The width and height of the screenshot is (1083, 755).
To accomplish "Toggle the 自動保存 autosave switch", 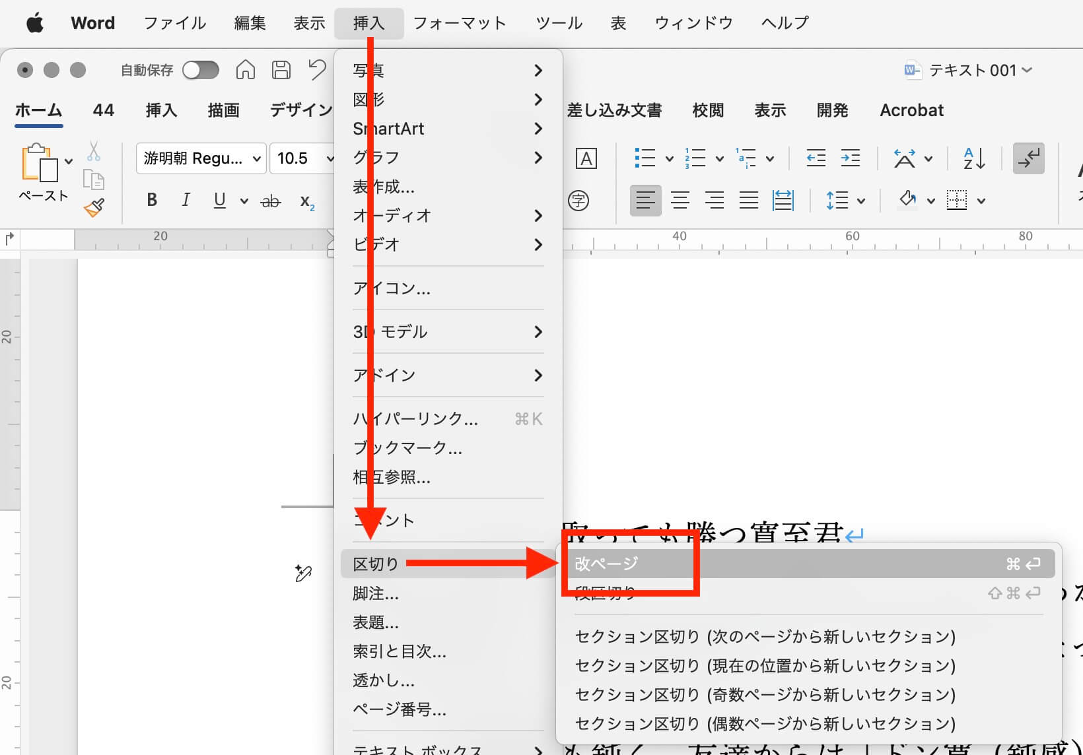I will 201,70.
